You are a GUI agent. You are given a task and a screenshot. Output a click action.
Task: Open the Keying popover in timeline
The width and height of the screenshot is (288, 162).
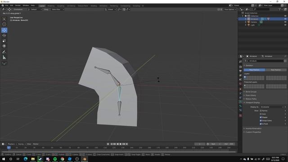point(22,144)
